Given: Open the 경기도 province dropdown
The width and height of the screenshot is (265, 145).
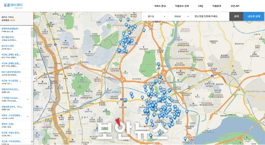Looking at the screenshot, I should point(155,16).
